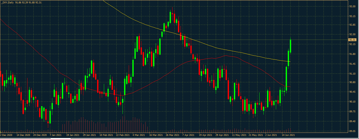This screenshot has height=139, width=359.
Task: Click the highlighted 92.31 current price tag
Action: (352, 40)
